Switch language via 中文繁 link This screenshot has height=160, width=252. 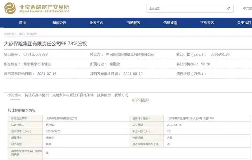tap(248, 8)
